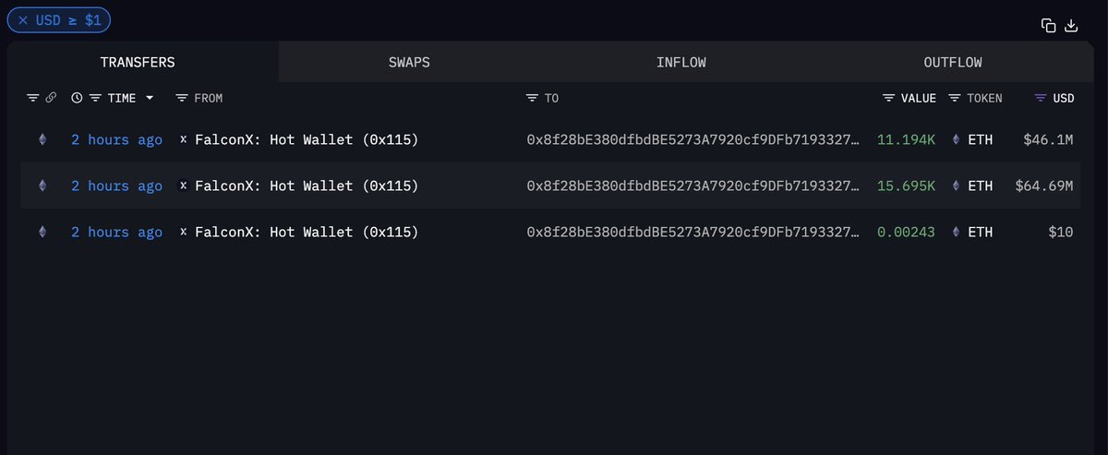This screenshot has height=455, width=1108.
Task: Open the TOKEN column filter icon
Action: point(955,98)
